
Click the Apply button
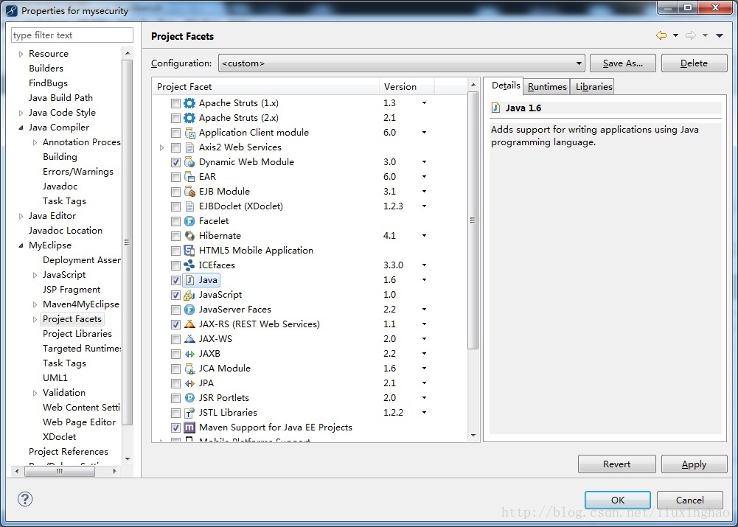click(695, 464)
